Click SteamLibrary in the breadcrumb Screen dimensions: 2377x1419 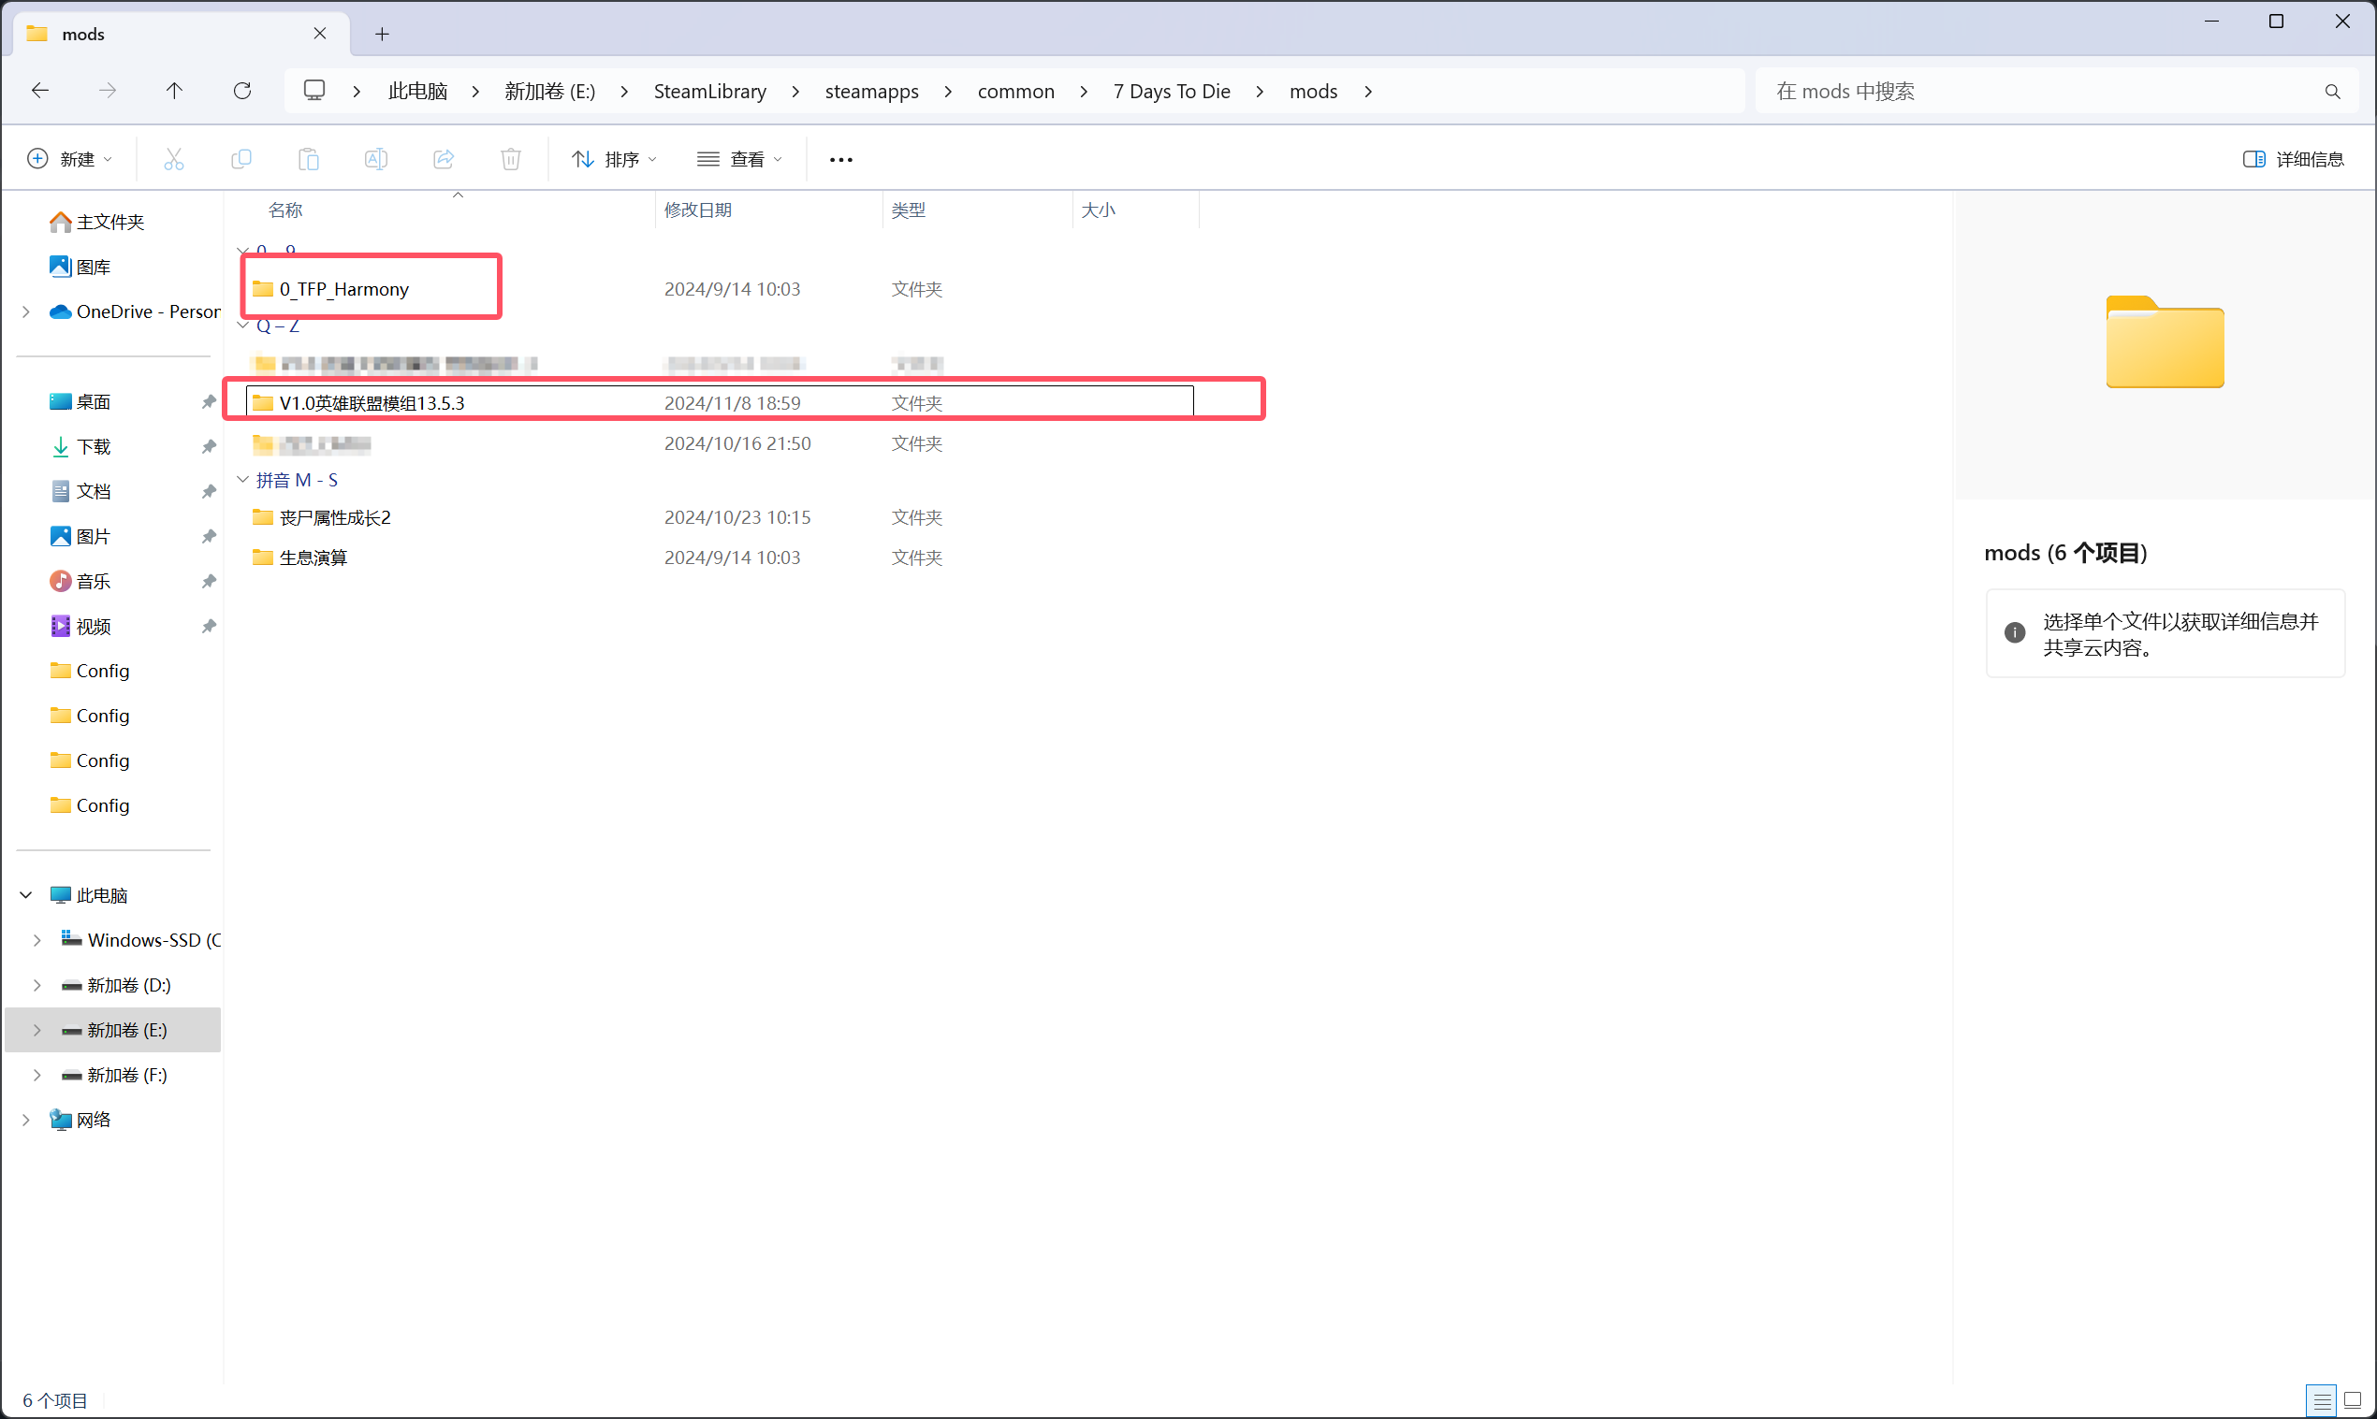[709, 91]
